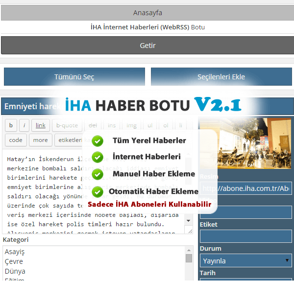Viewport: 294px width, 282px height.
Task: Click the del editor button
Action: (x=93, y=125)
